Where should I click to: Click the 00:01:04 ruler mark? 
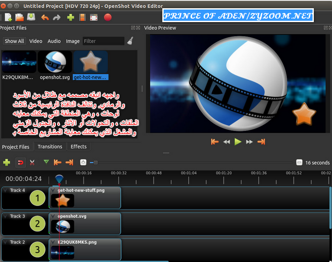pos(189,173)
